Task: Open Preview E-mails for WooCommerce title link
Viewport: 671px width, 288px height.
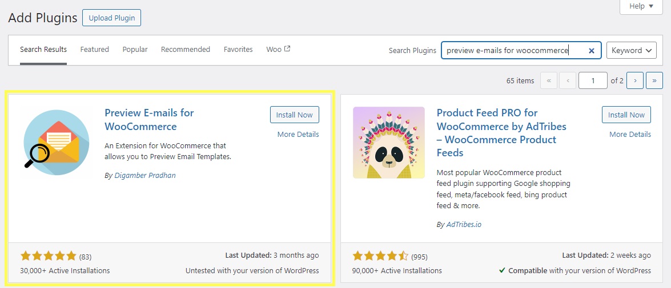Action: pyautogui.click(x=149, y=120)
